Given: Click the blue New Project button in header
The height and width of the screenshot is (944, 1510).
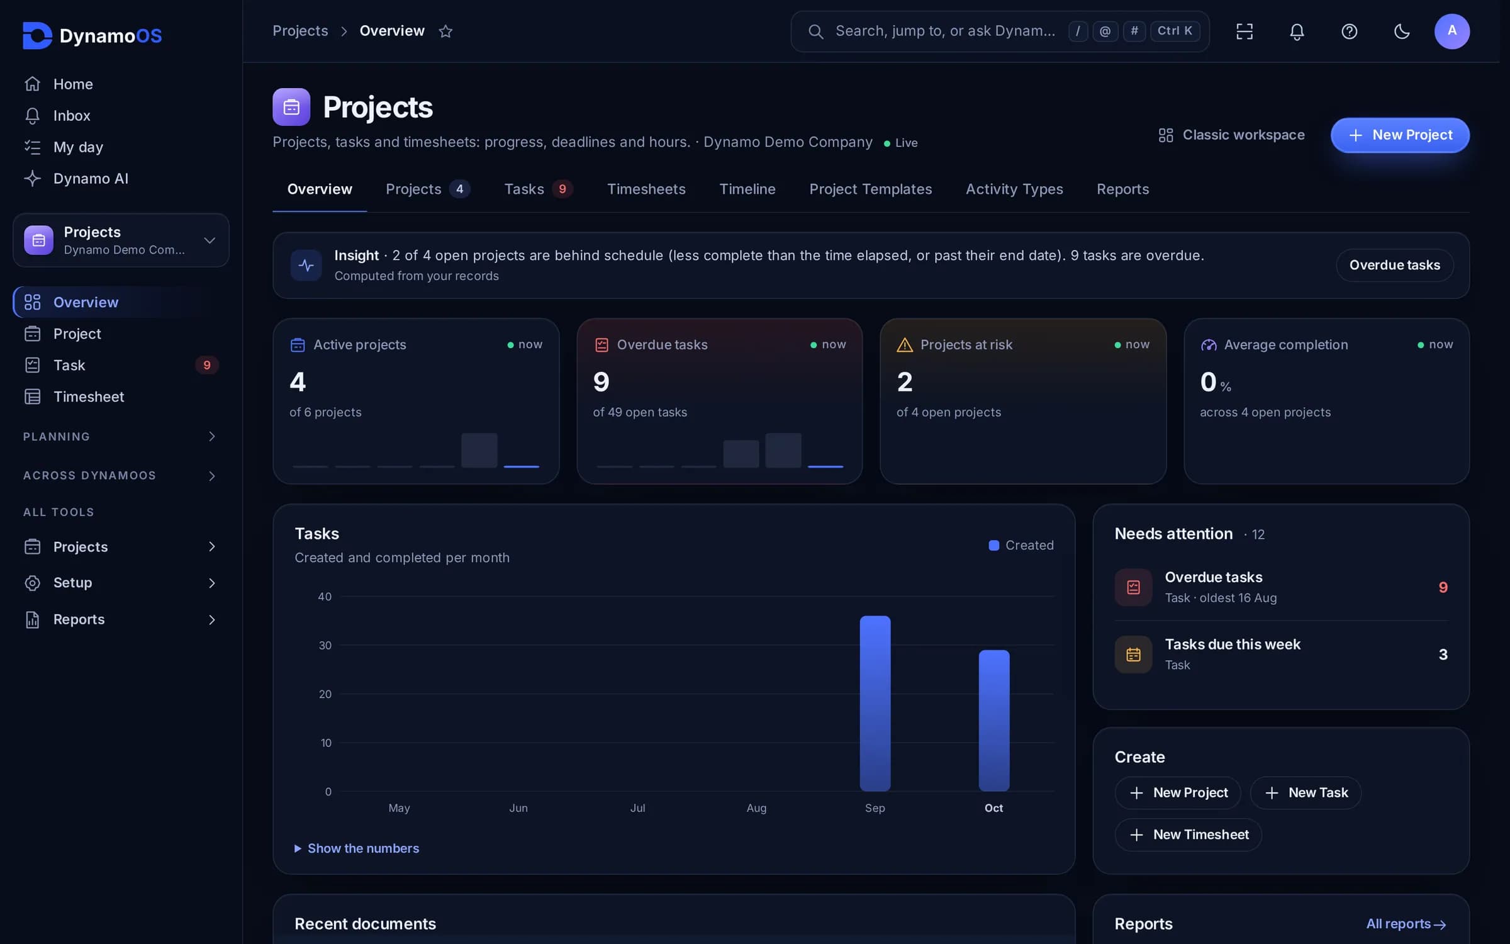Looking at the screenshot, I should [x=1400, y=135].
